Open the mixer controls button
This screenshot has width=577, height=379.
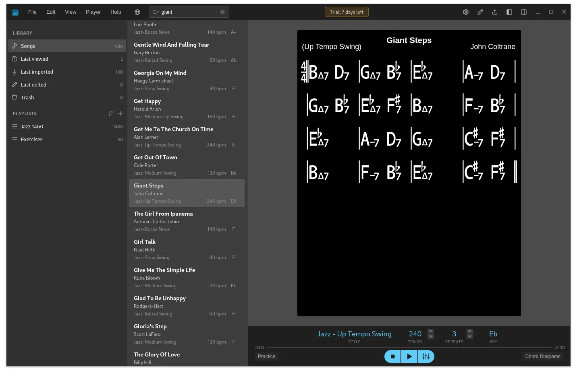click(x=426, y=356)
